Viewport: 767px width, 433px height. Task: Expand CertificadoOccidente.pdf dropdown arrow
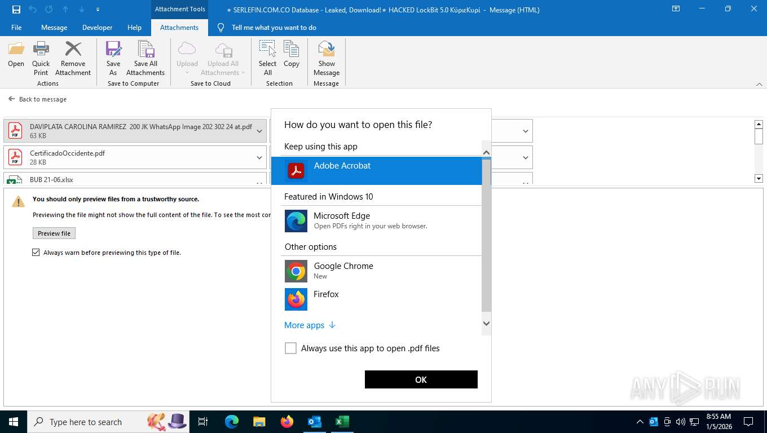(x=259, y=157)
